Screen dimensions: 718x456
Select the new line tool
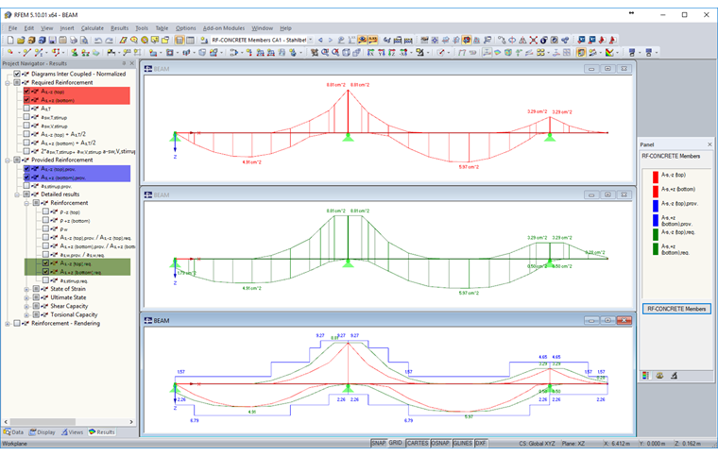[x=27, y=53]
